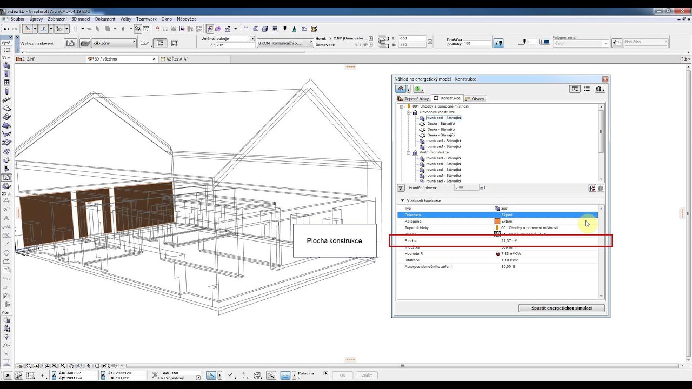Screen dimensions: 692x389
Task: Select the Text tool in the toolbox
Action: pos(6,218)
